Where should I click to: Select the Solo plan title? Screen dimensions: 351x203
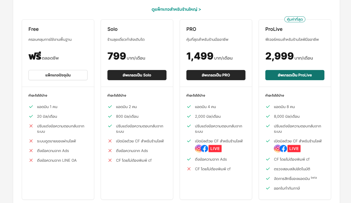click(113, 29)
